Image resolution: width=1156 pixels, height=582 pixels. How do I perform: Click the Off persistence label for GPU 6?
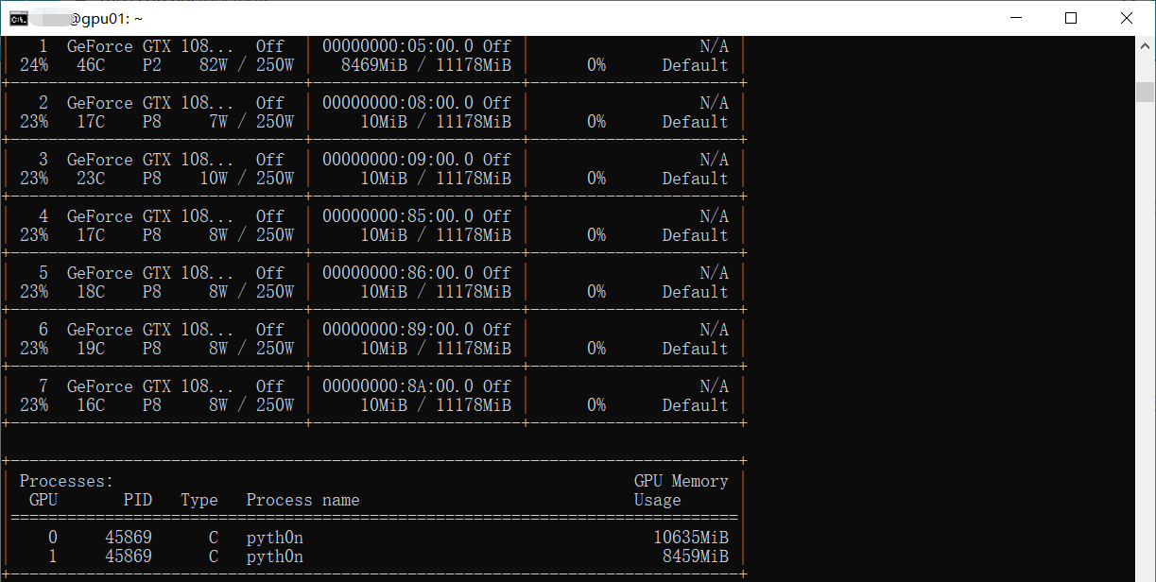click(269, 329)
